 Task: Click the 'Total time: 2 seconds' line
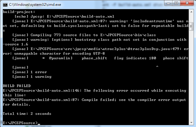(x=27, y=114)
